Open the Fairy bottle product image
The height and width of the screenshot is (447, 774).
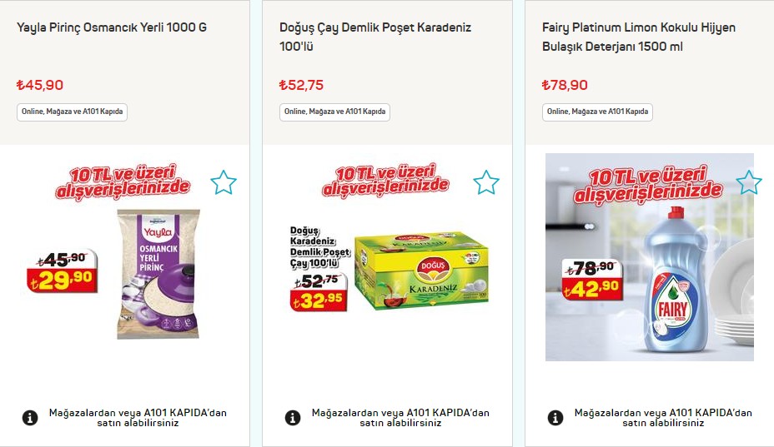tap(650, 257)
